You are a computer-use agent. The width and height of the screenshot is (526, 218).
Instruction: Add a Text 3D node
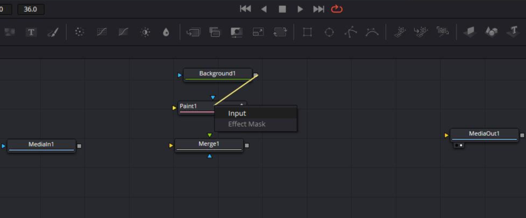[x=513, y=32]
